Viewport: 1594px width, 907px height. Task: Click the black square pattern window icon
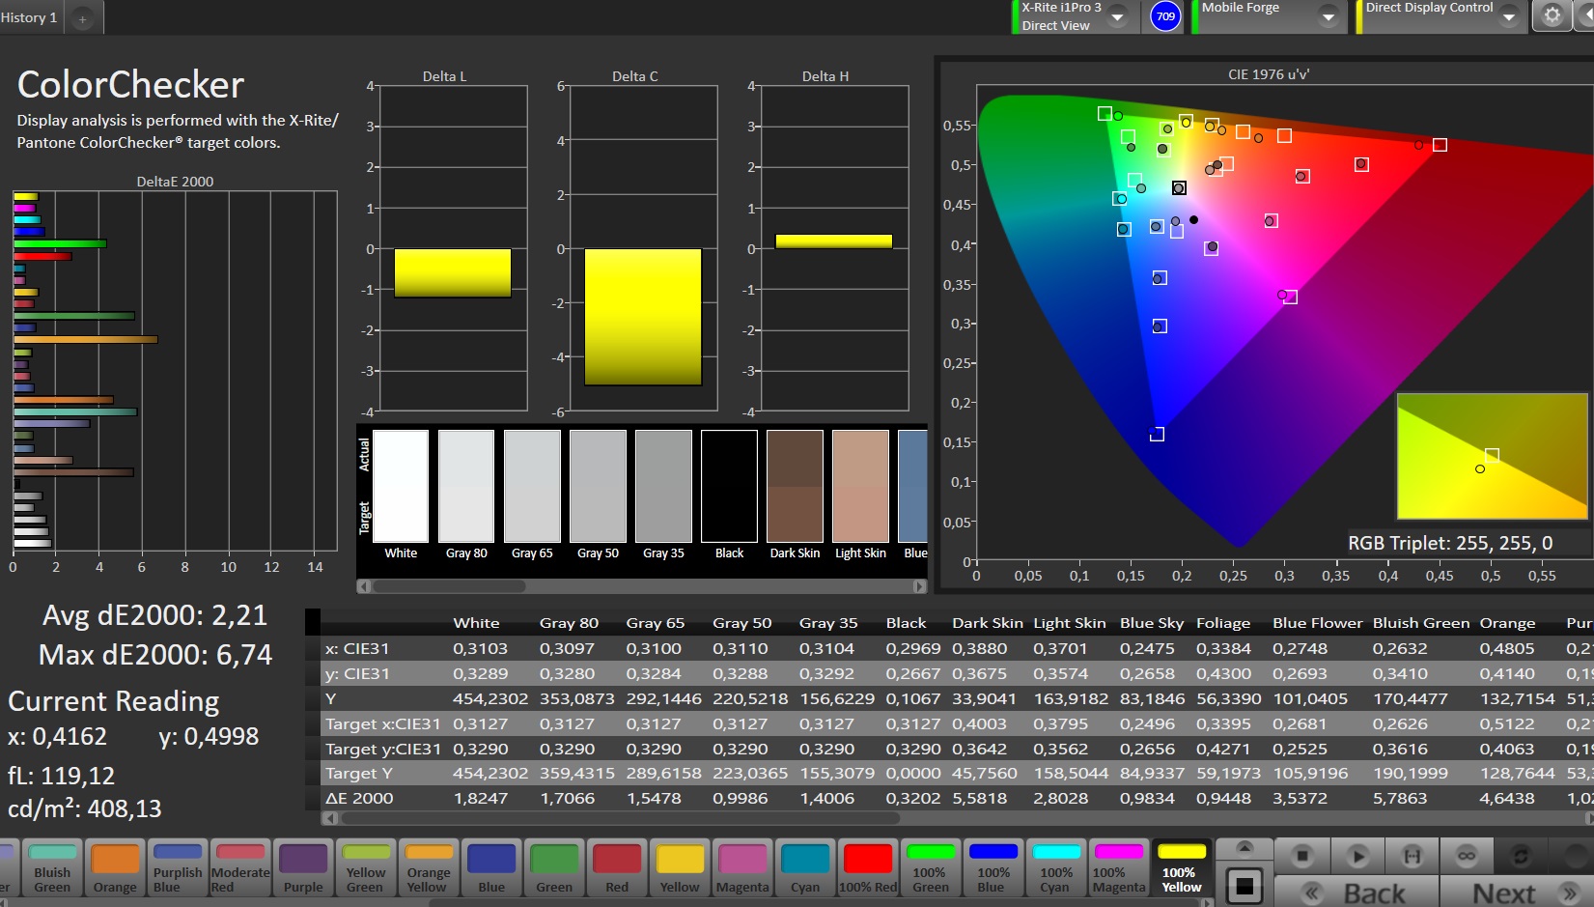(x=1244, y=886)
